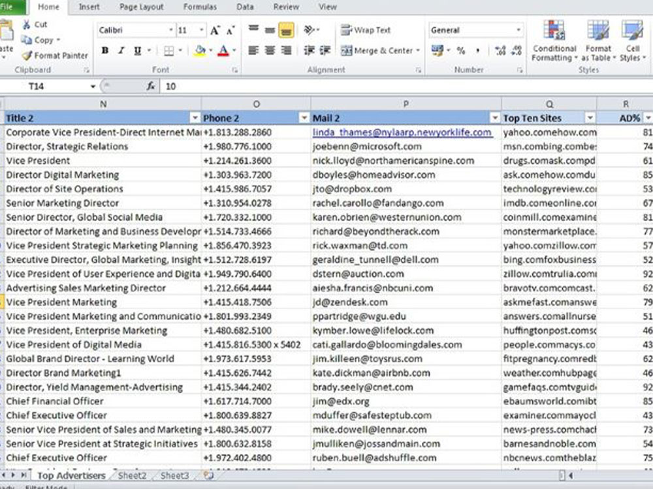The image size is (653, 489).
Task: Switch to the View tab
Action: (327, 7)
